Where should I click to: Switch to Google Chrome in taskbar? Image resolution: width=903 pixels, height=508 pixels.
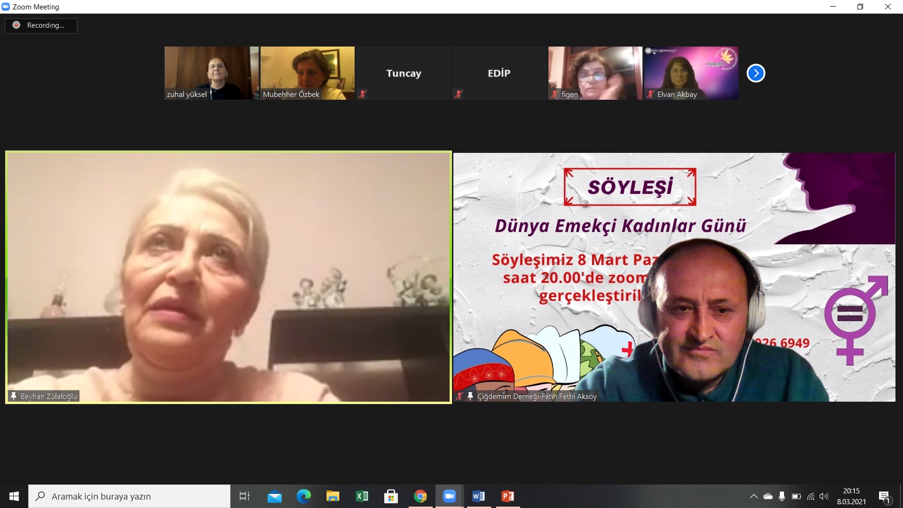[x=420, y=496]
